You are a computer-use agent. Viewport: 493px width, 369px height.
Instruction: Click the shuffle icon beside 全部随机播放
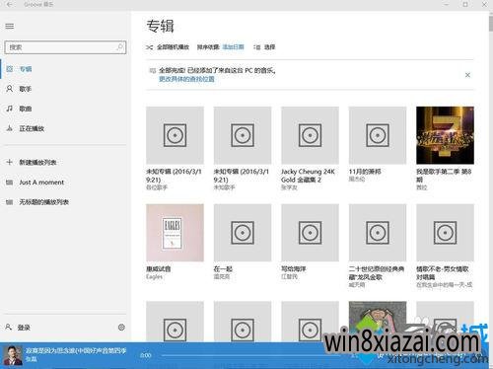pos(150,47)
